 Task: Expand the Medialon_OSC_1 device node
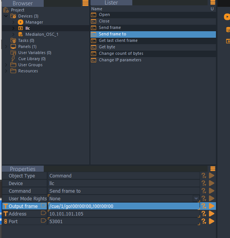(13, 34)
